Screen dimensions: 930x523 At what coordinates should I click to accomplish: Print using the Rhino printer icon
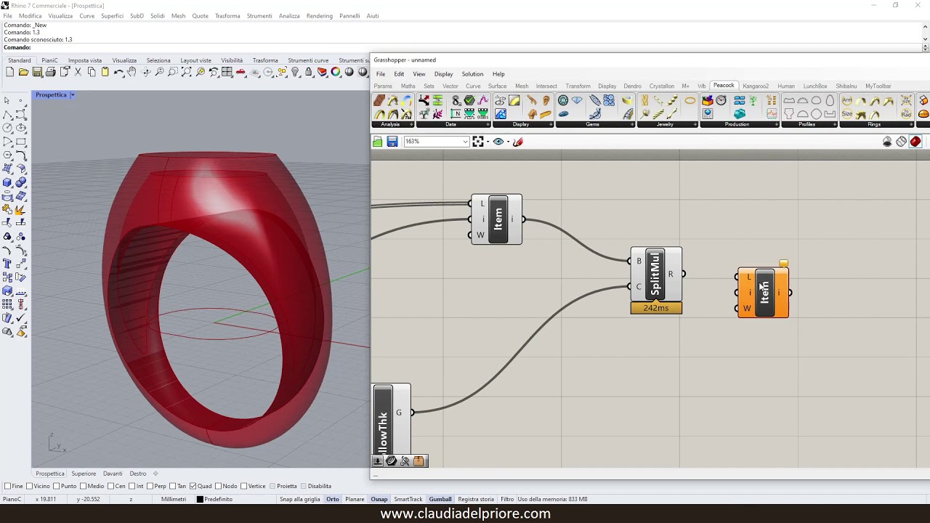50,72
